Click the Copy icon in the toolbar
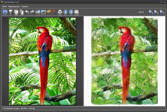 [16, 12]
